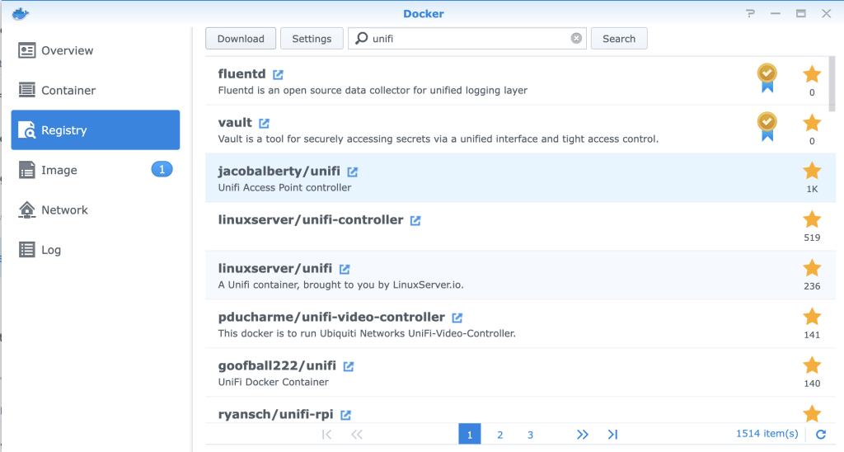Open linuxserver/unifi-controller external link icon

tap(415, 220)
